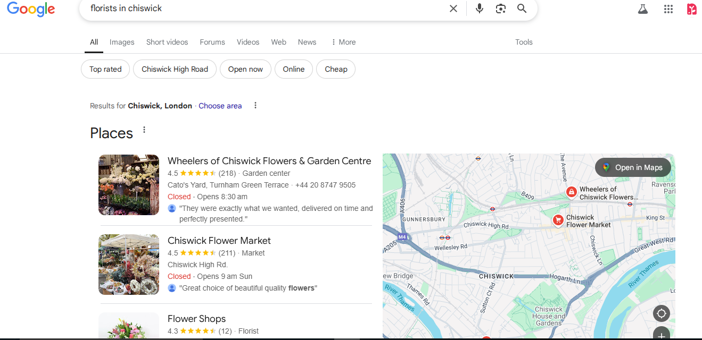Screen dimensions: 702x340
Task: Switch to the Web tab
Action: pyautogui.click(x=278, y=42)
